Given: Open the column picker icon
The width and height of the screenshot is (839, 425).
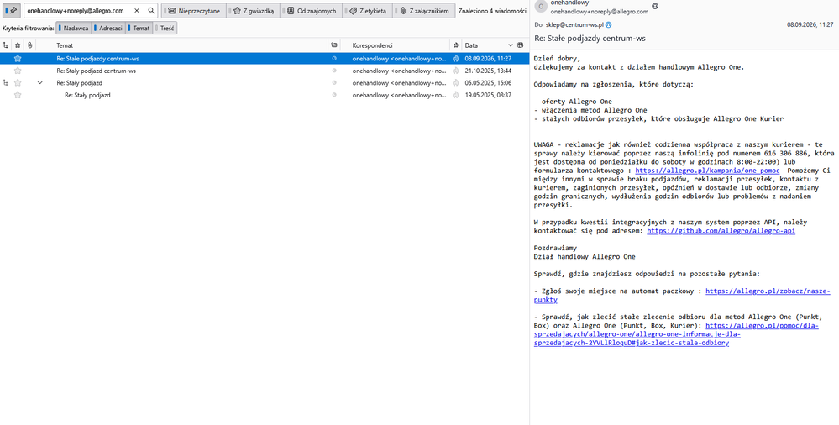Looking at the screenshot, I should tap(522, 45).
